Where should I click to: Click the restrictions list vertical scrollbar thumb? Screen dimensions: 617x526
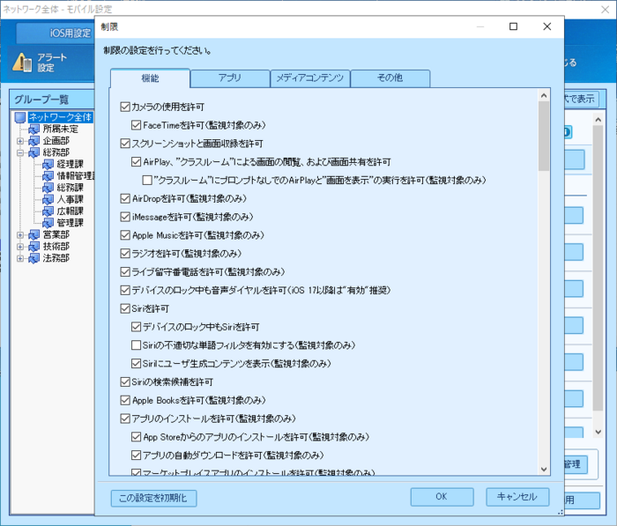tap(543, 137)
